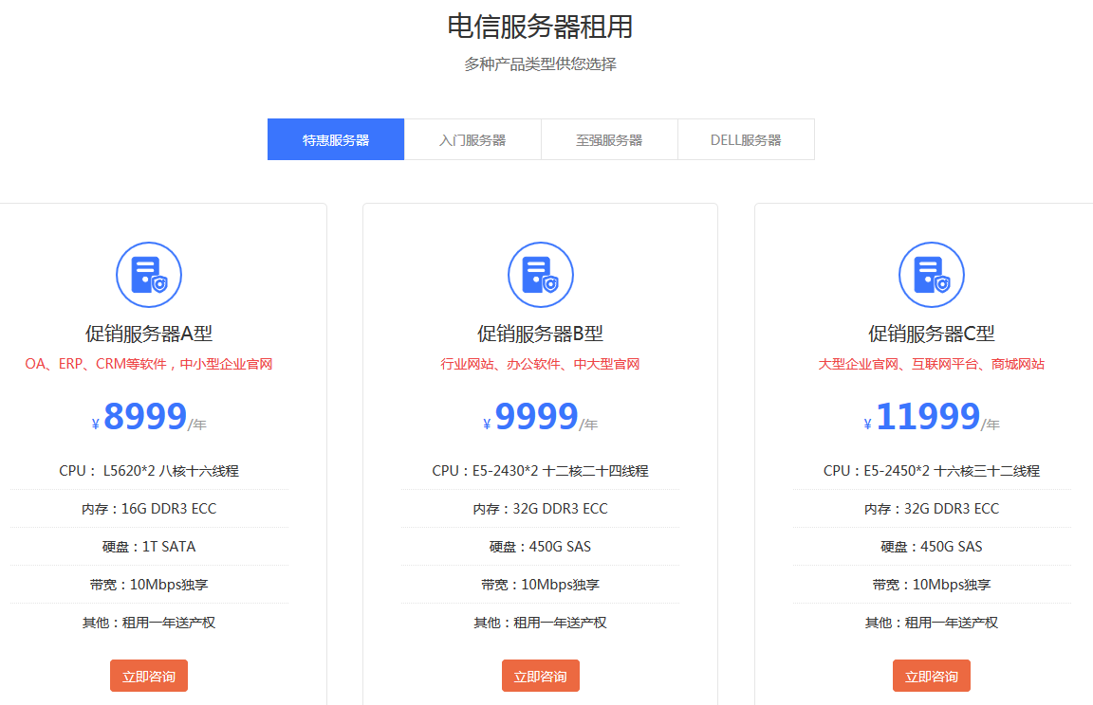Viewport: 1093px width, 705px height.
Task: Select the 特惠服务器 tab
Action: point(336,140)
